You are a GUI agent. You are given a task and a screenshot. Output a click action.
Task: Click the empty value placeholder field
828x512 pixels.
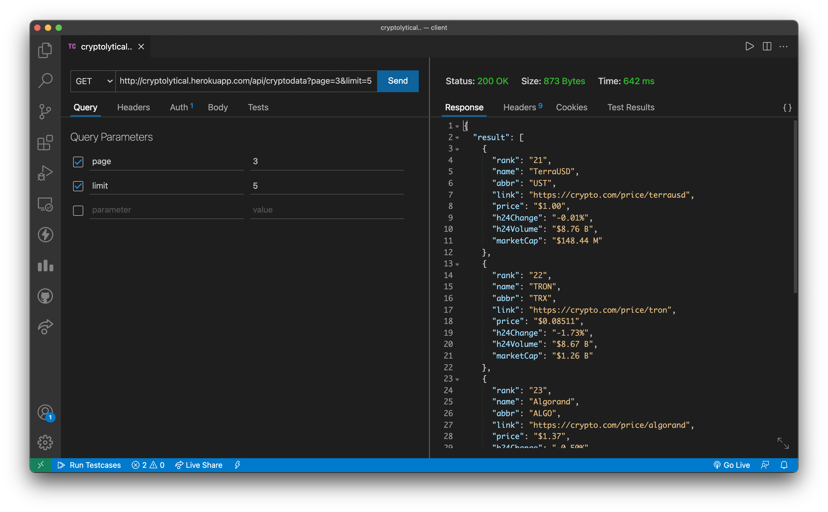[x=327, y=210]
